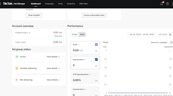Open the help question mark icon

(x=167, y=4)
